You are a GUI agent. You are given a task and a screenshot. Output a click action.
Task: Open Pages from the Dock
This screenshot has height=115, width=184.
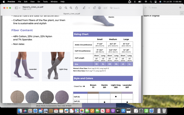point(92,111)
